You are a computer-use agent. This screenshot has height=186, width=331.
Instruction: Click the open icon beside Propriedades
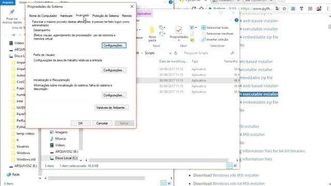[192, 27]
